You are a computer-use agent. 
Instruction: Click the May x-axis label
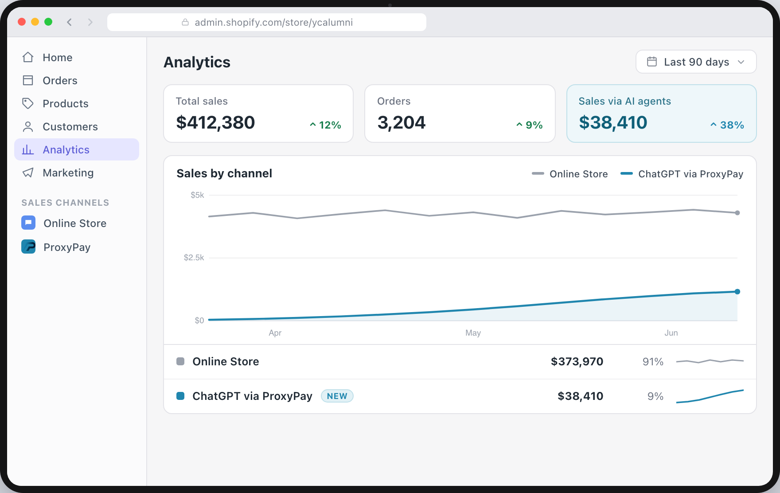point(473,333)
